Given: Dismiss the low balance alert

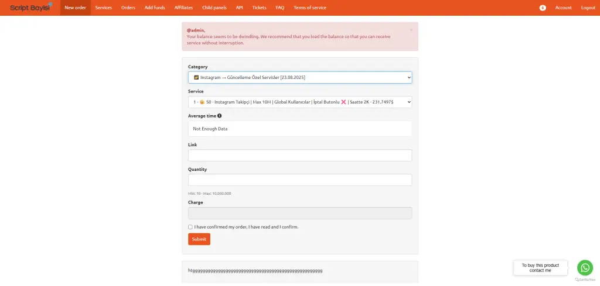Looking at the screenshot, I should (x=411, y=30).
